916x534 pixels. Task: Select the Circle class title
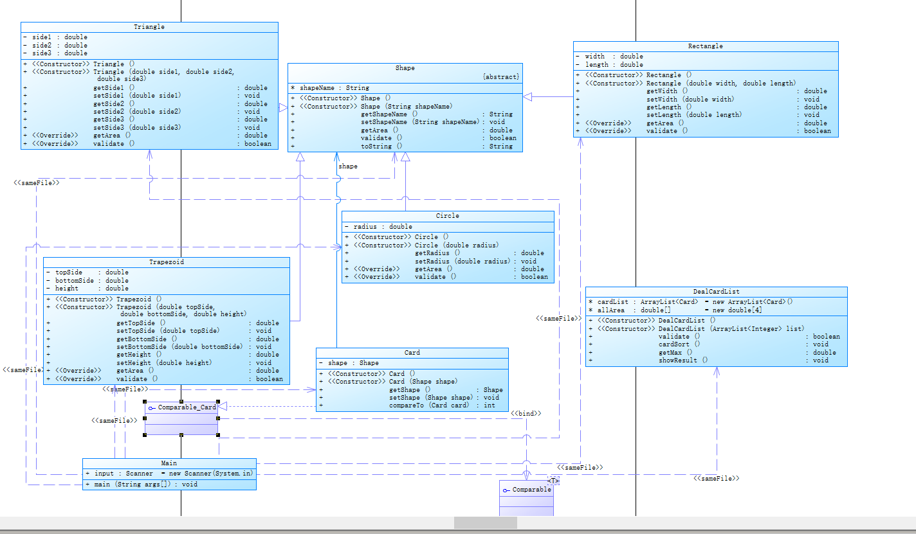click(448, 216)
